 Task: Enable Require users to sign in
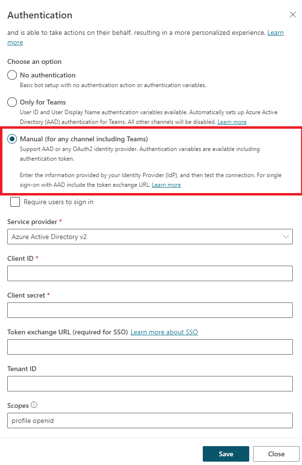coord(15,202)
